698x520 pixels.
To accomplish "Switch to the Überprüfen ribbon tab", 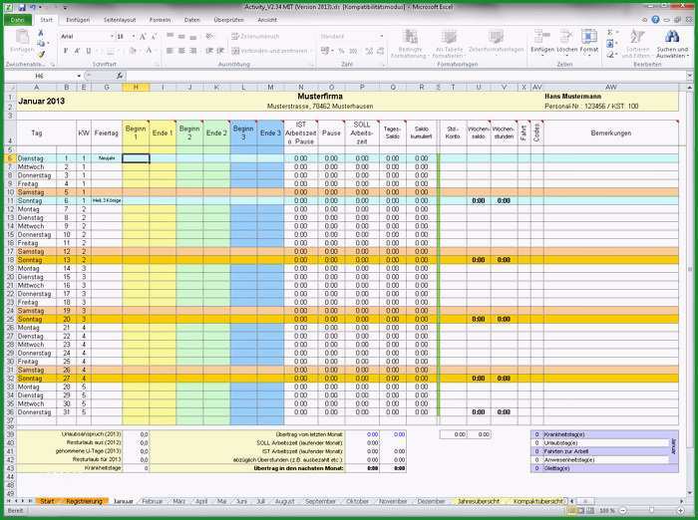I will 228,20.
